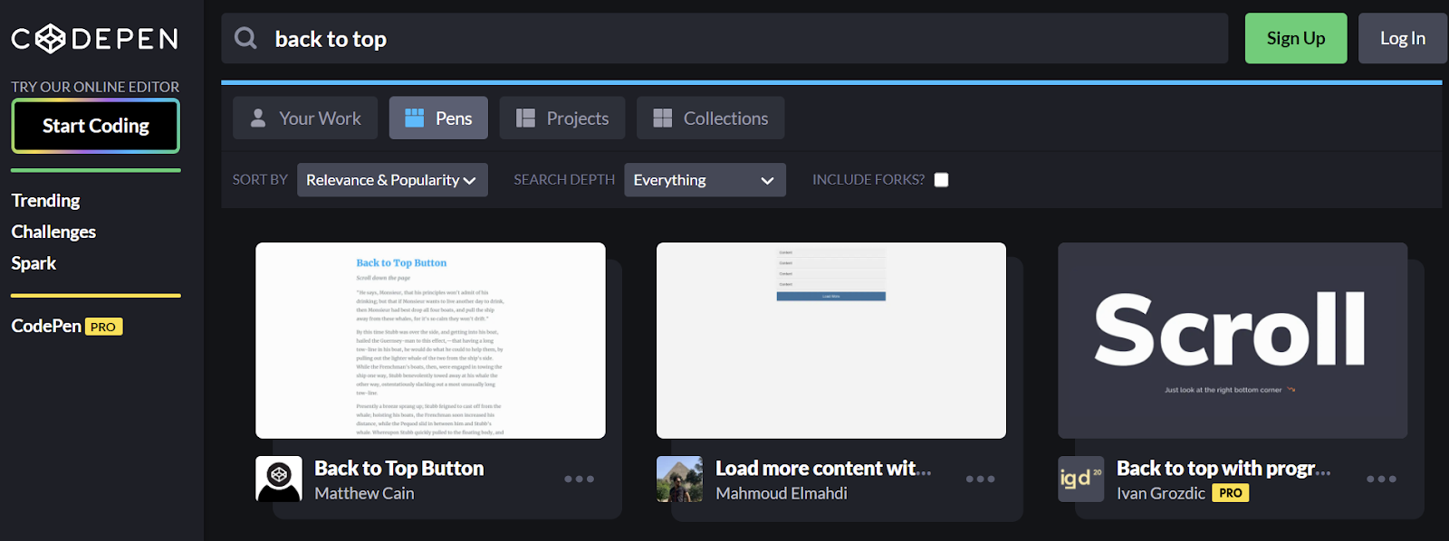Enable the Include Forks checkbox

[x=942, y=180]
